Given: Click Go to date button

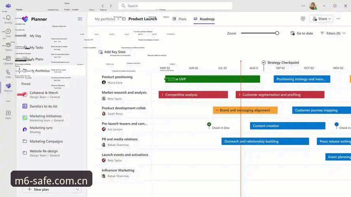Looking at the screenshot, I should (302, 33).
